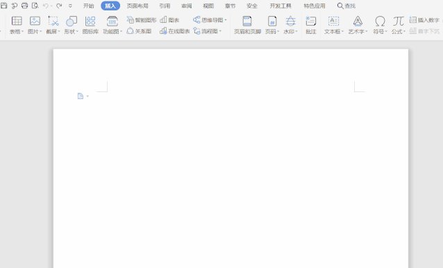Open the 截屏 label dropdown arrow

59,32
